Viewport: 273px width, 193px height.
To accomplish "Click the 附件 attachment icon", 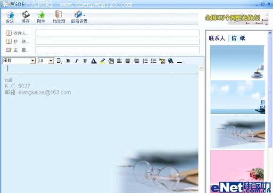I will (41, 17).
